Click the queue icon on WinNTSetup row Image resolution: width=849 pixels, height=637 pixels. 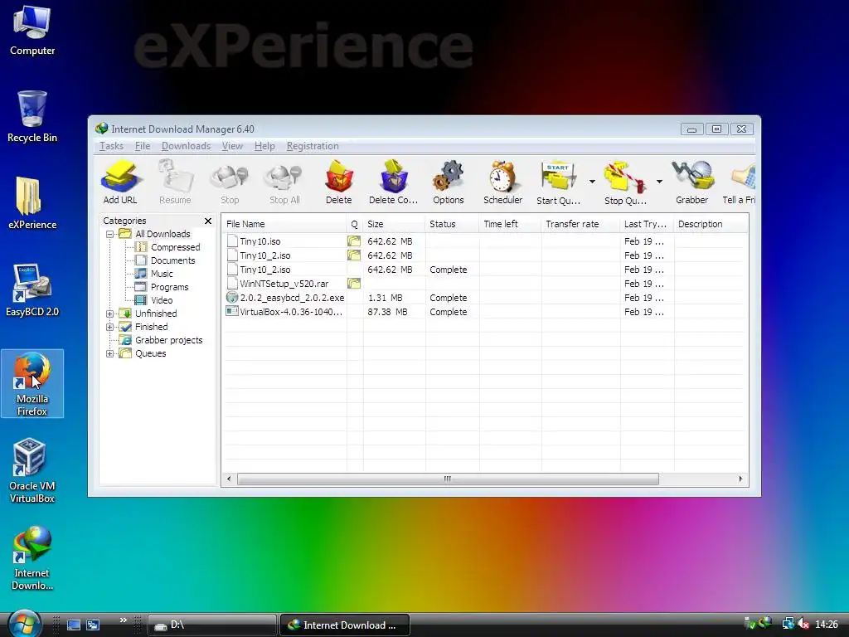tap(354, 284)
